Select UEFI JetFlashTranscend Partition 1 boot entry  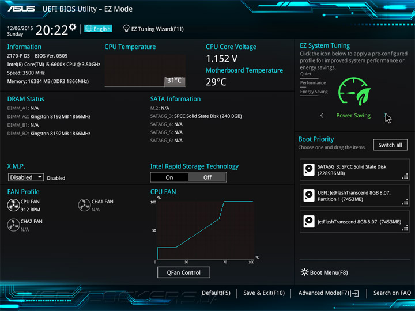[354, 196]
